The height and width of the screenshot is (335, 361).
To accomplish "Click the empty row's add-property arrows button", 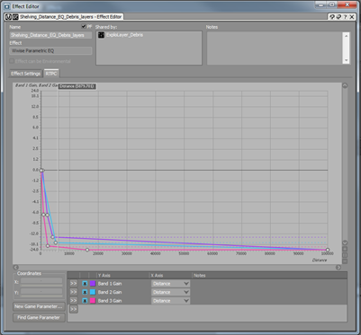I will coord(74,309).
